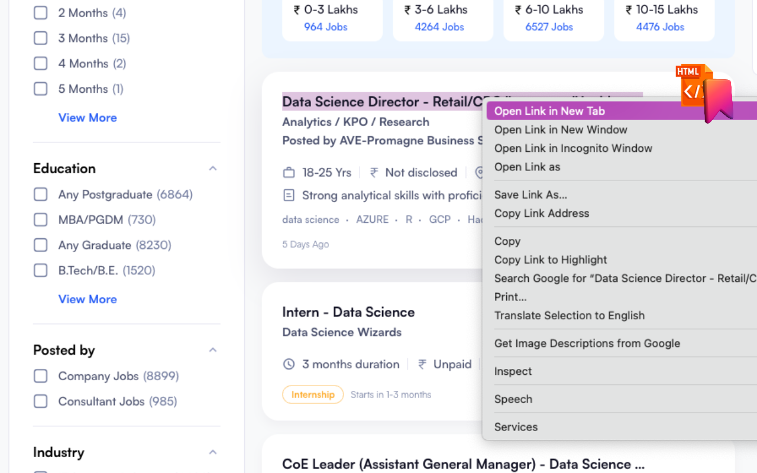Choose Open Link in New Tab
This screenshot has width=757, height=473.
pos(549,111)
